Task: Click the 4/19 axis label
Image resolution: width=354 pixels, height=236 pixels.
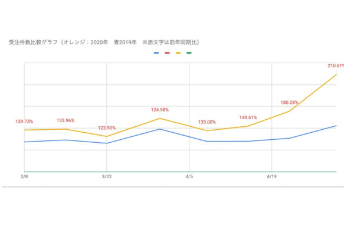Action: 271,176
